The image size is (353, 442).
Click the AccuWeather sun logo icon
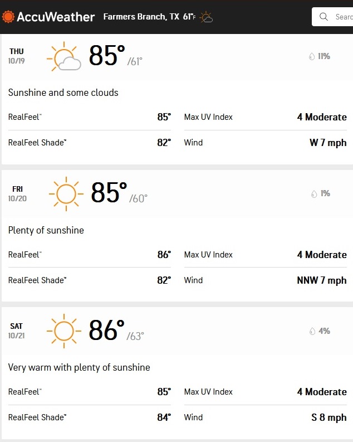coord(8,17)
